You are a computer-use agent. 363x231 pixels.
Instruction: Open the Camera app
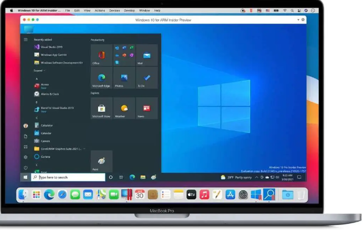click(42, 141)
